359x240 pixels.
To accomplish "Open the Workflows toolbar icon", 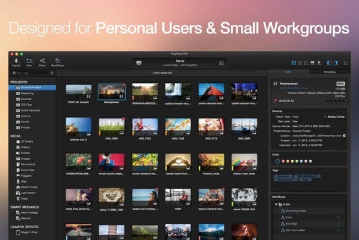I will click(x=58, y=62).
